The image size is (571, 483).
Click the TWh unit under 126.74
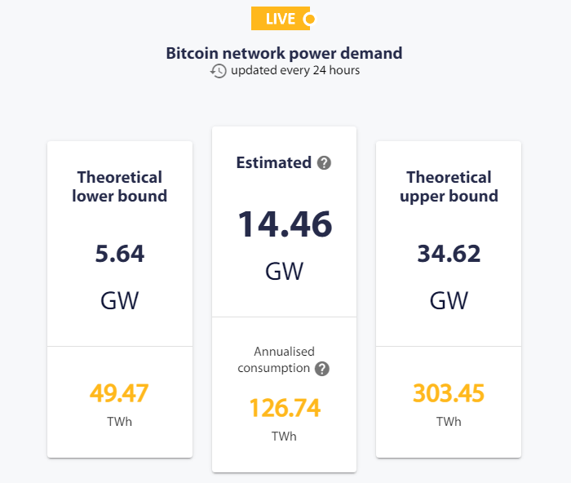[284, 436]
